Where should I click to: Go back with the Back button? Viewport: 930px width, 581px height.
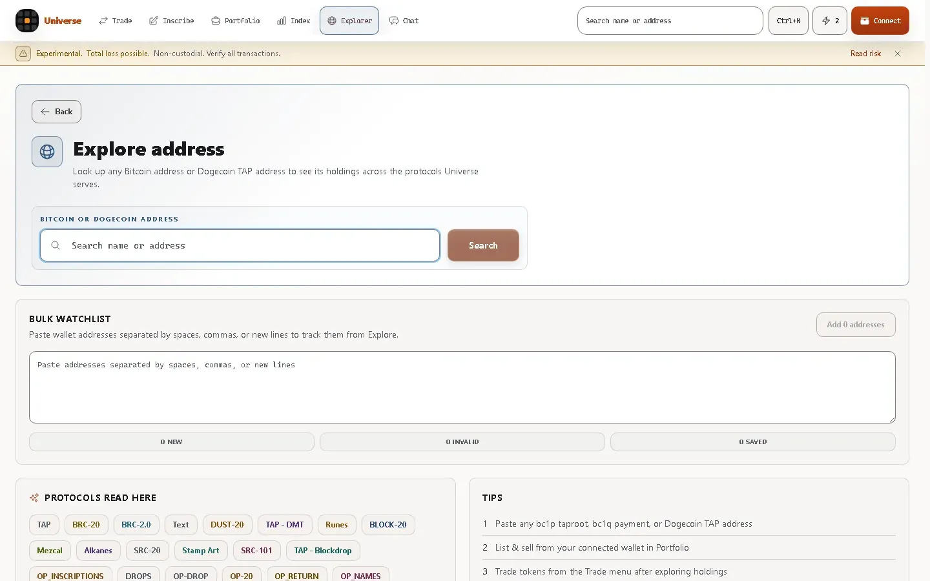pos(56,112)
